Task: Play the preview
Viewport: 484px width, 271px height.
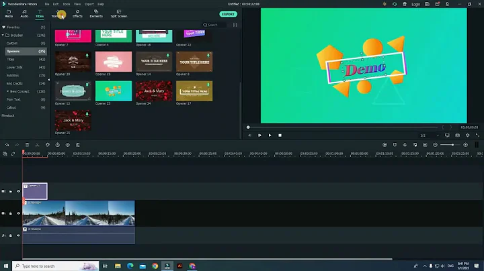Action: 270,135
